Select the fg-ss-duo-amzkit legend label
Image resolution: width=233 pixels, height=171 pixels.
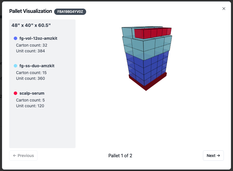coord(37,66)
